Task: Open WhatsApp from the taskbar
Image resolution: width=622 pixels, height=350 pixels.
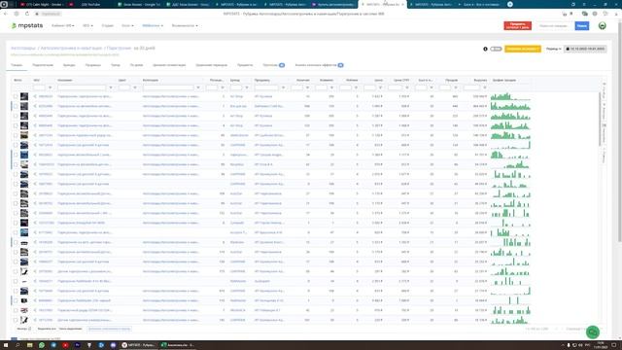Action: point(41,345)
